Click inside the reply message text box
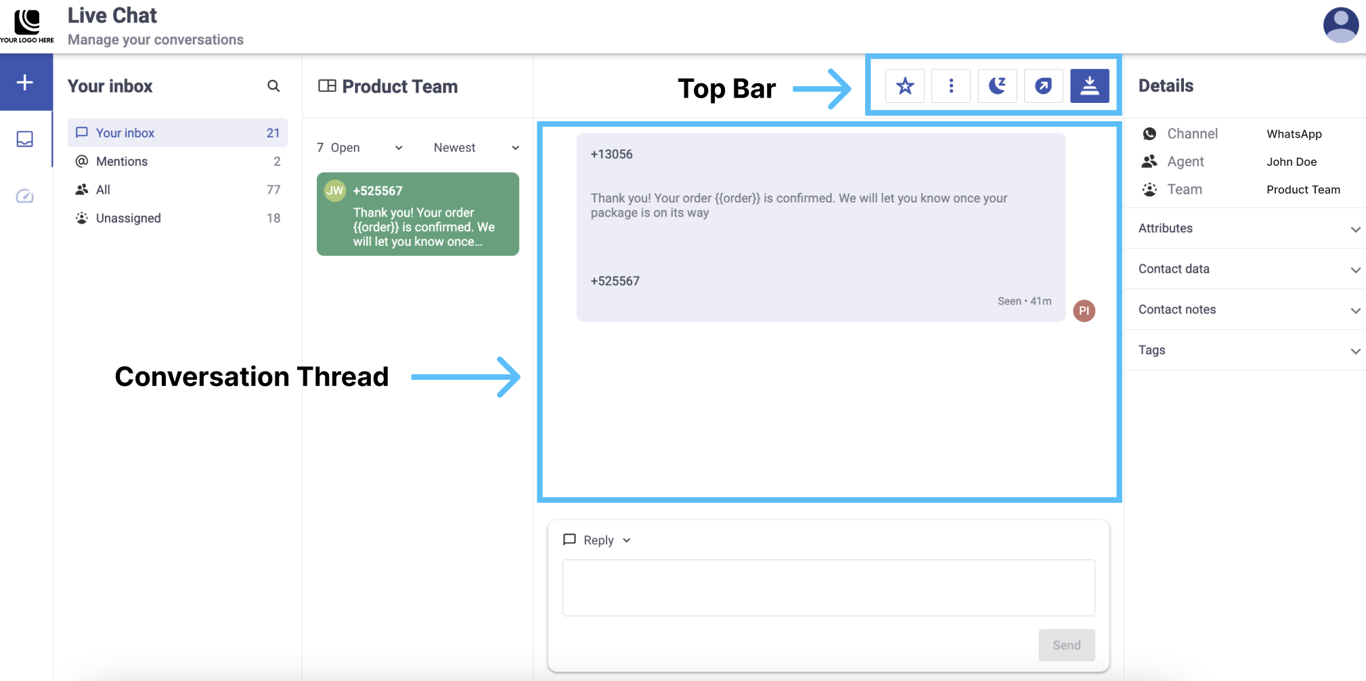Viewport: 1366px width, 681px height. pos(829,588)
